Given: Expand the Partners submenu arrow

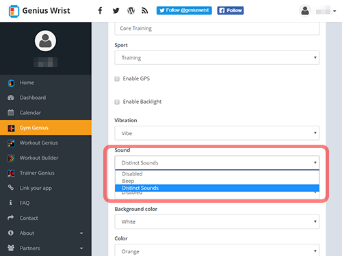Looking at the screenshot, I should (x=81, y=248).
